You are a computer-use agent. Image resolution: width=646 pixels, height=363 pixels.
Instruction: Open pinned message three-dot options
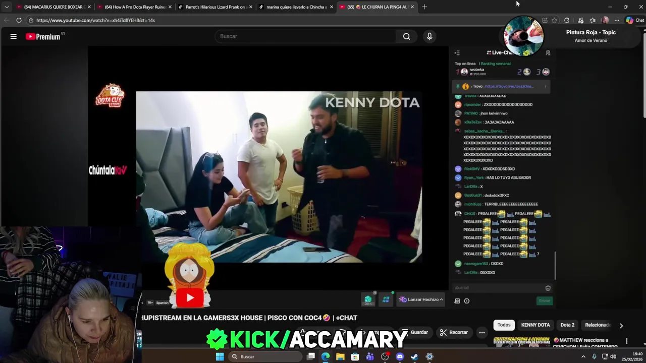[x=545, y=86]
